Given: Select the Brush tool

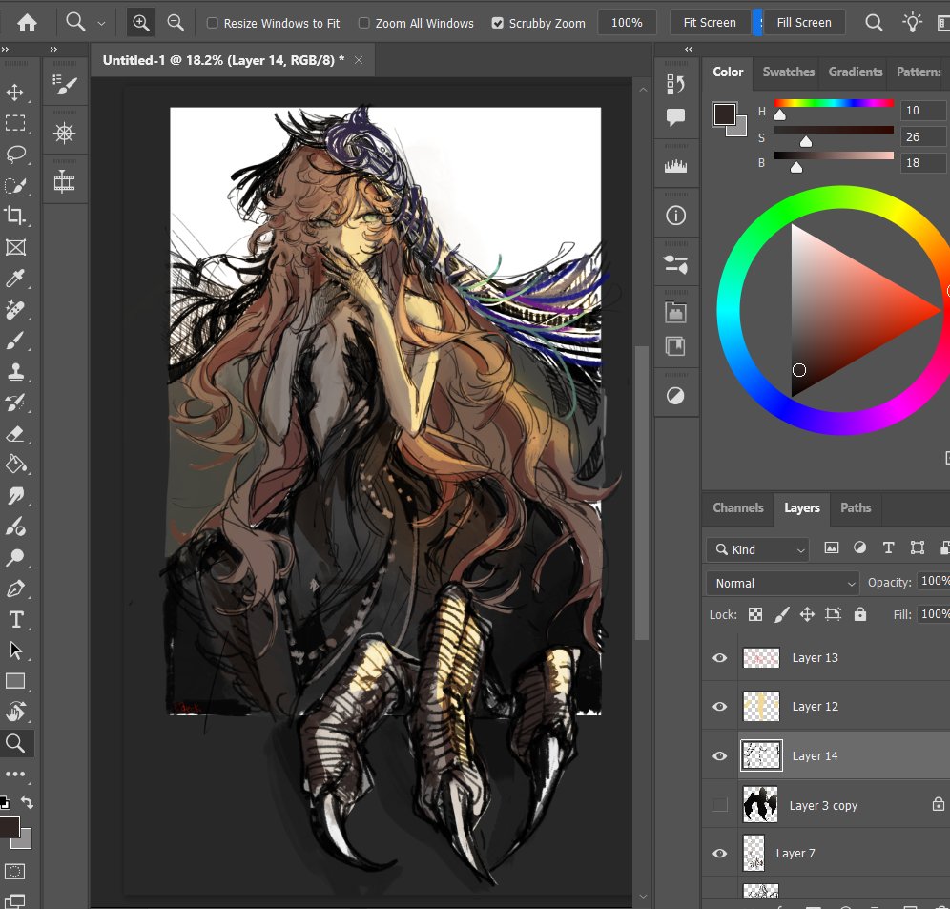Looking at the screenshot, I should tap(15, 341).
